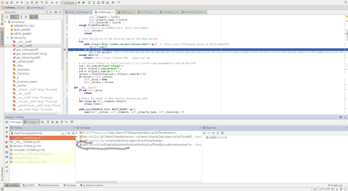Click the VCS commit changes icon
This screenshot has height=191, width=348.
tap(94, 2)
